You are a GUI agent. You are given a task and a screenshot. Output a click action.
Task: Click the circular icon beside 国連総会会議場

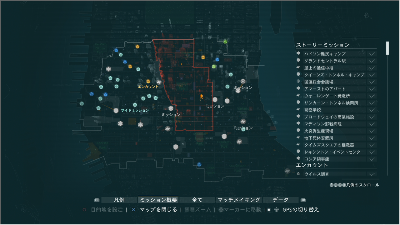pyautogui.click(x=298, y=82)
